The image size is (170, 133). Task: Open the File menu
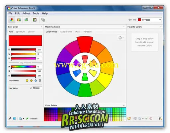click(10, 13)
